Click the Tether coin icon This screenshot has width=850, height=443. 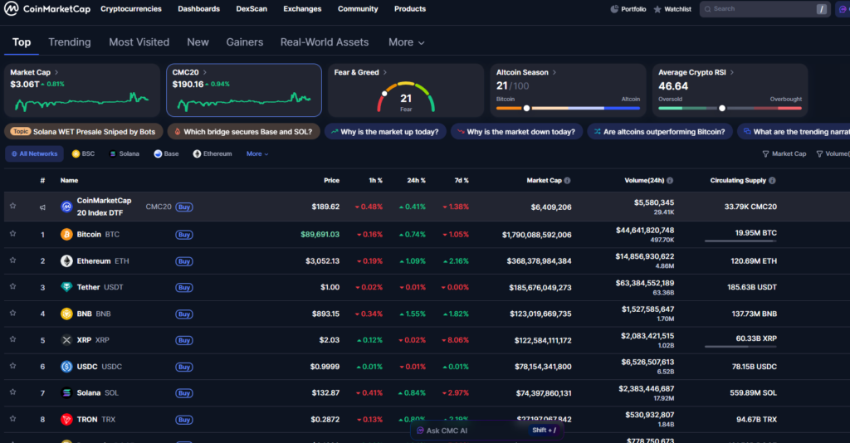[66, 288]
